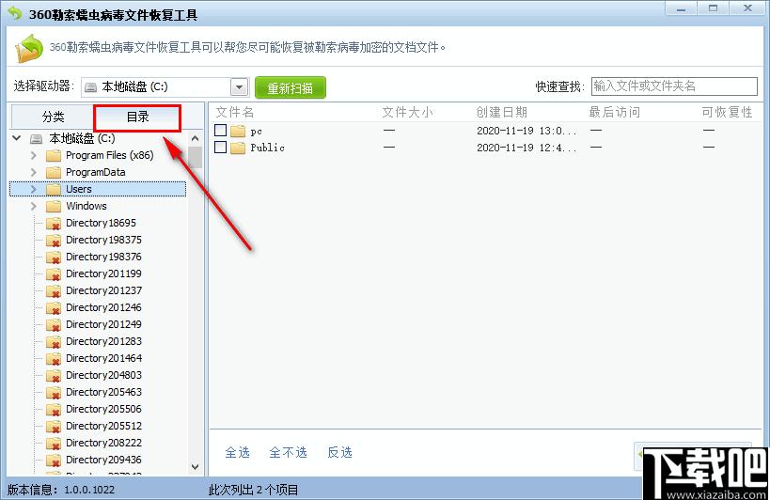Select deleted folder icon for Directory201464
The width and height of the screenshot is (770, 500).
53,359
